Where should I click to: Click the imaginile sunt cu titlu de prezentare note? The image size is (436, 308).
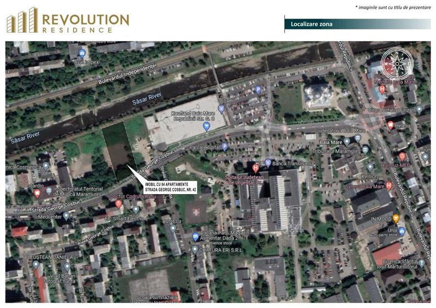[393, 8]
